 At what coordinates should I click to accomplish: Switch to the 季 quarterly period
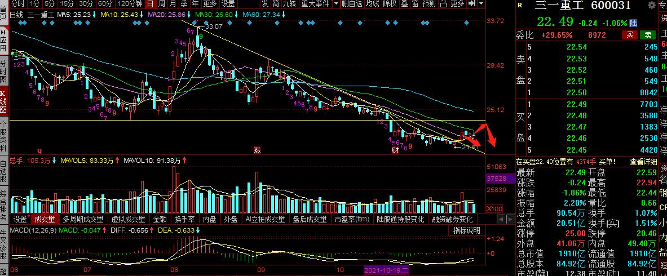coord(184,4)
